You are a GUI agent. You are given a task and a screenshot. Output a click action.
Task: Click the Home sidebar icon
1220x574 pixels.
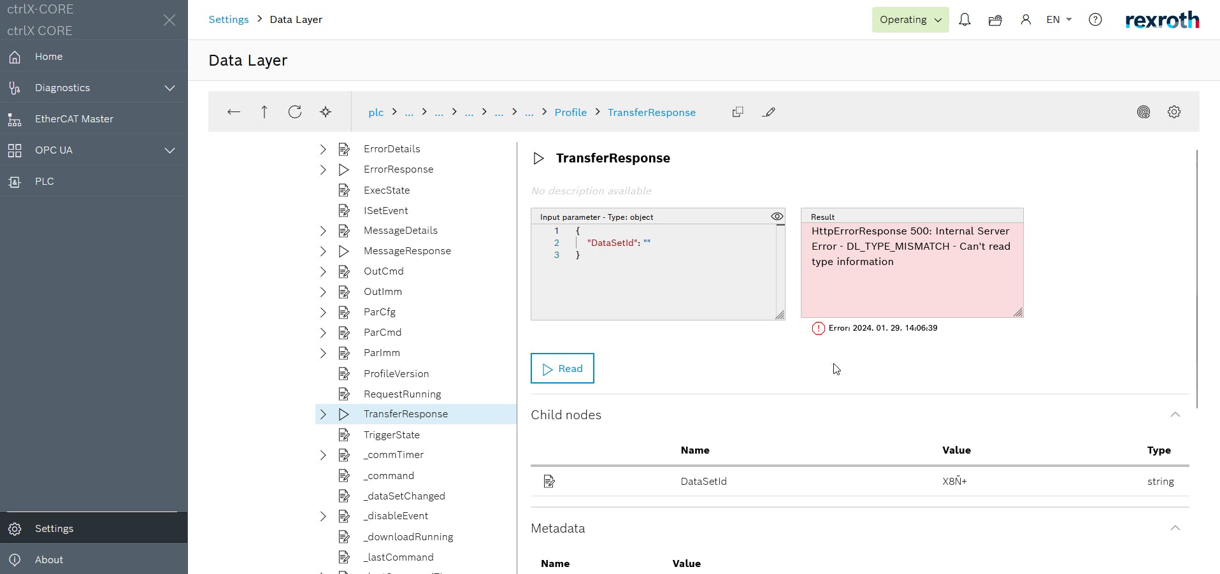(x=15, y=57)
